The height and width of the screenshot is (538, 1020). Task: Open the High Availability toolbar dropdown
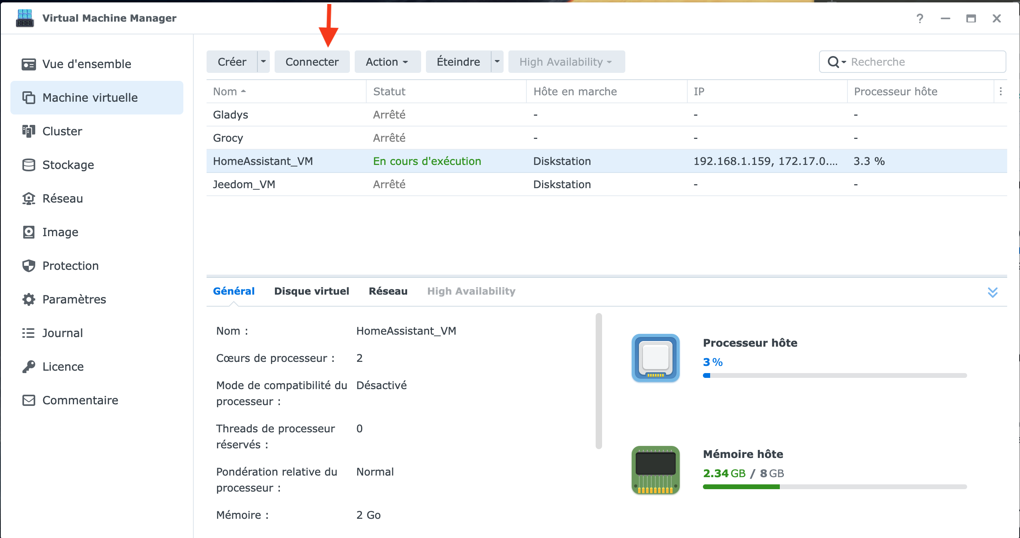(566, 62)
